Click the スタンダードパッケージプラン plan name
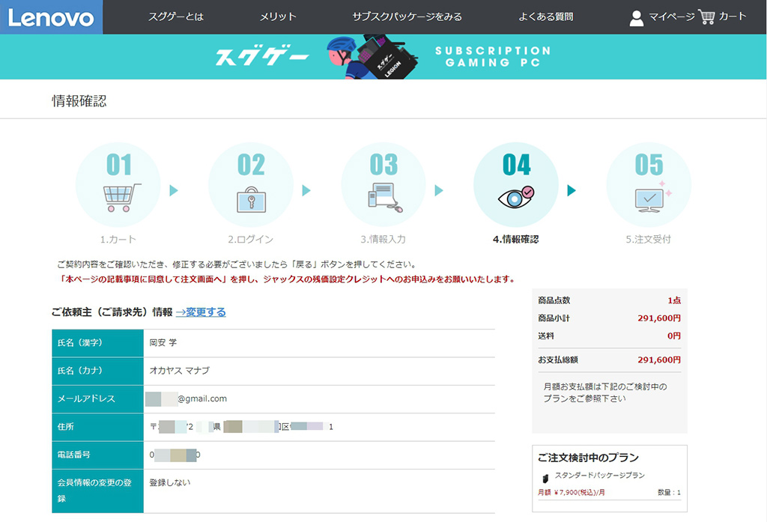 [x=600, y=475]
